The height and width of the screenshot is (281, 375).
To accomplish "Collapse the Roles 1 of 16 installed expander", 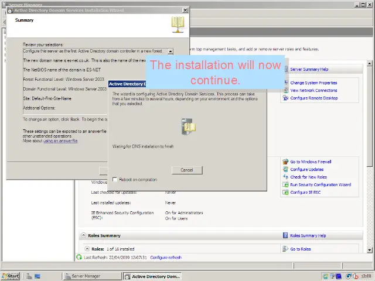I will pyautogui.click(x=87, y=249).
